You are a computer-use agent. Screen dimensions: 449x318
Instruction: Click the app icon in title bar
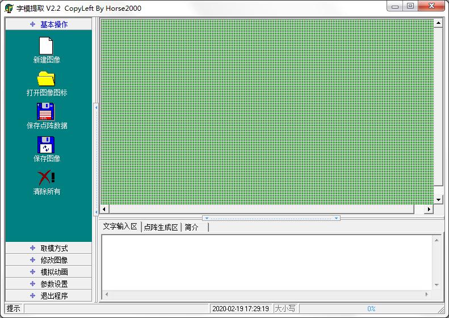[x=9, y=9]
